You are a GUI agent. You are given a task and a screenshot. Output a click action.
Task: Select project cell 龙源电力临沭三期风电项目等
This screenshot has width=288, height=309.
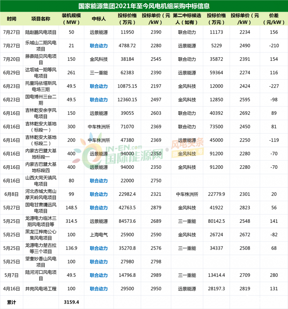(41, 221)
